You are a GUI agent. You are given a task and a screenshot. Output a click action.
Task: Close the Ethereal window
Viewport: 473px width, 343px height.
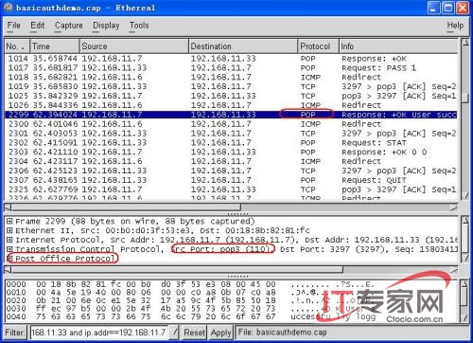pyautogui.click(x=463, y=8)
